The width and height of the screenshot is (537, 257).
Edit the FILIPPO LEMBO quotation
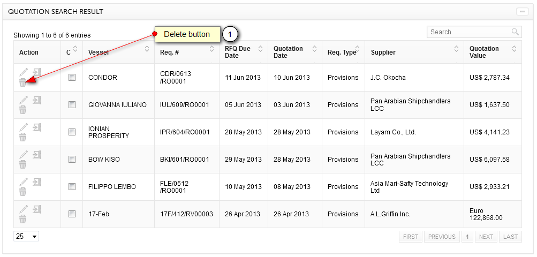point(23,182)
